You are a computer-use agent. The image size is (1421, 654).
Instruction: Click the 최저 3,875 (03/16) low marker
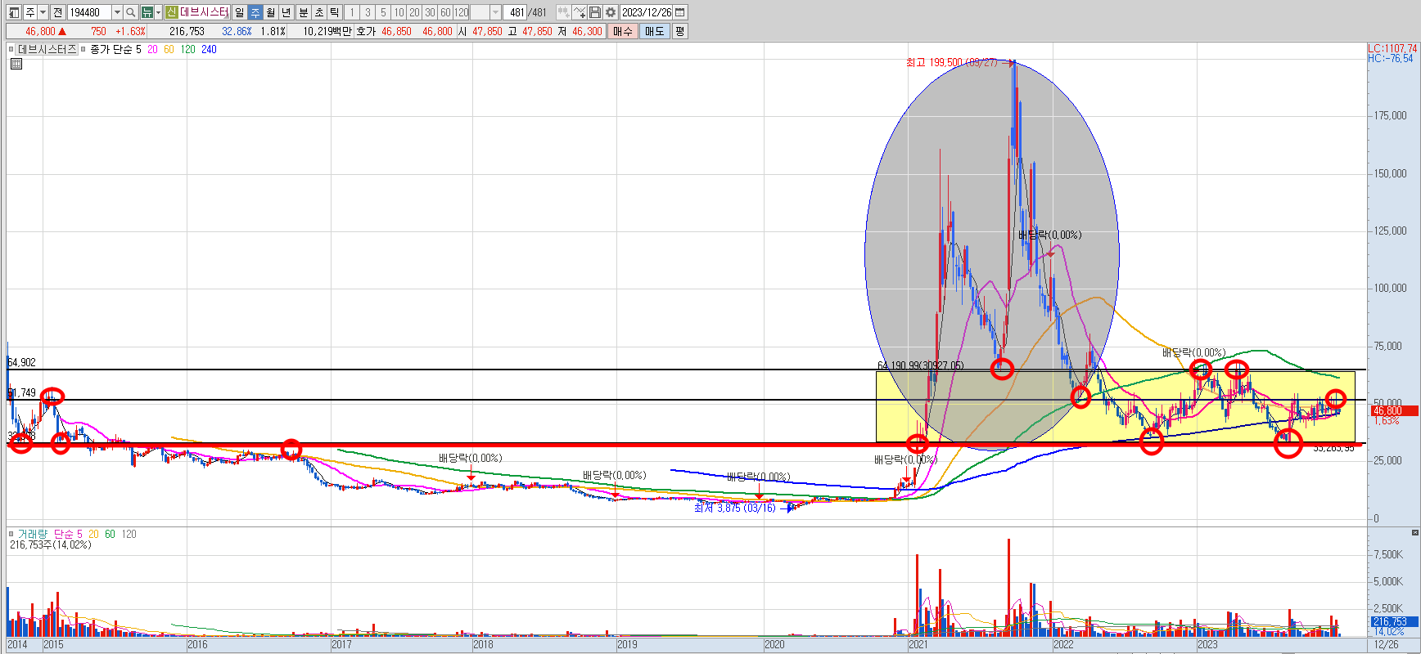(735, 508)
